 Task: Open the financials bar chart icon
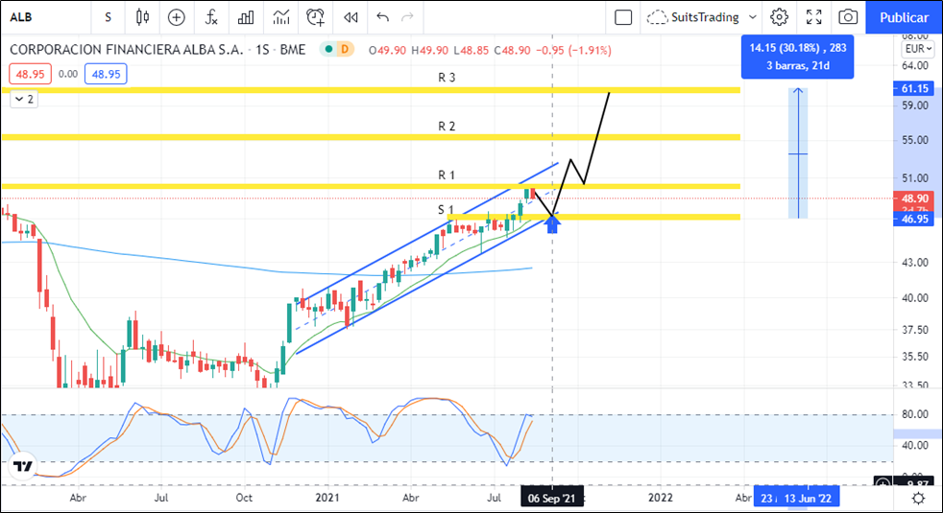(246, 17)
